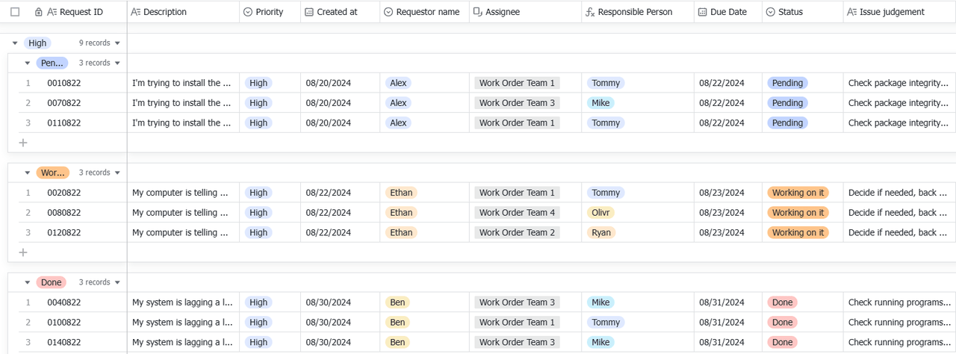Add a new record to Working on it group
Viewport: 956px width, 354px height.
click(x=22, y=252)
